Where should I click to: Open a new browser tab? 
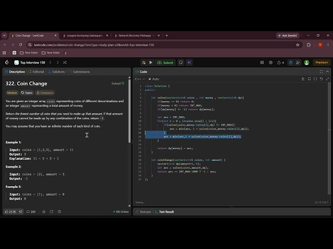point(166,36)
